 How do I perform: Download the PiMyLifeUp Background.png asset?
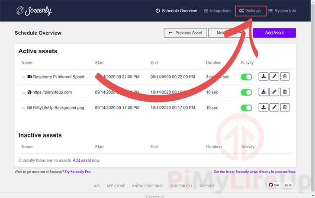click(264, 108)
